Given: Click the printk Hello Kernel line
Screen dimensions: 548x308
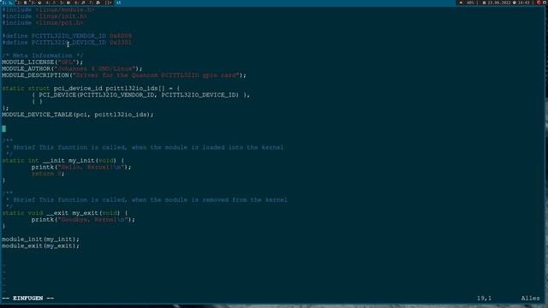Looking at the screenshot, I should pyautogui.click(x=81, y=168).
